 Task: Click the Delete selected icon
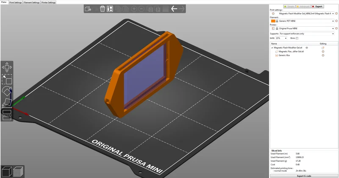point(95,9)
